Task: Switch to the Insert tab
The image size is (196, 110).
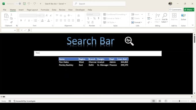Action: pyautogui.click(x=21, y=10)
